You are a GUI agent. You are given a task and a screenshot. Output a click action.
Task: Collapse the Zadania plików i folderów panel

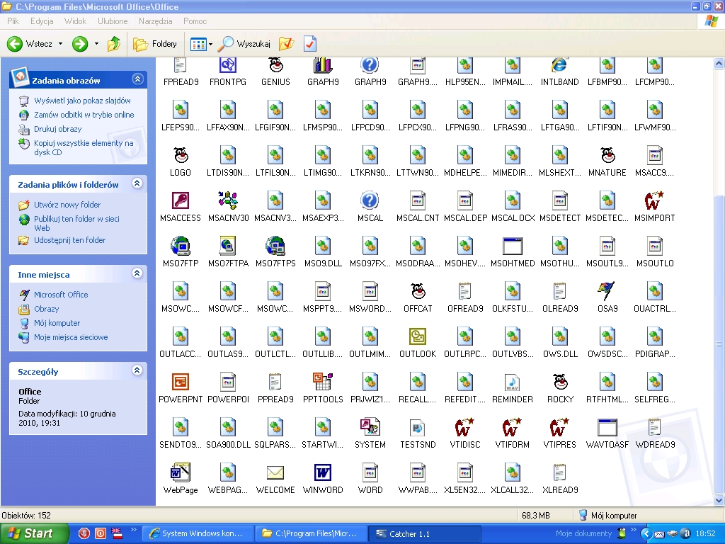click(x=137, y=183)
